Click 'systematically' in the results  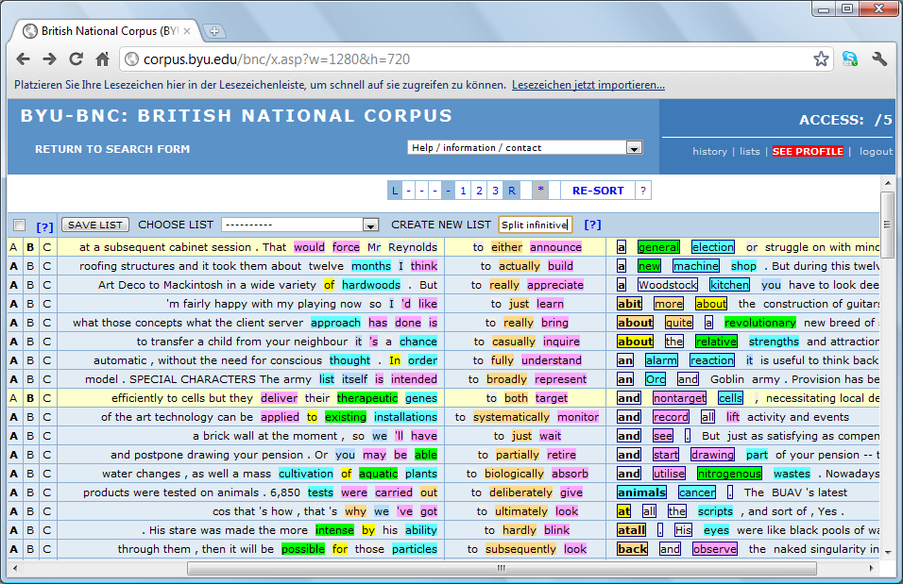point(511,417)
